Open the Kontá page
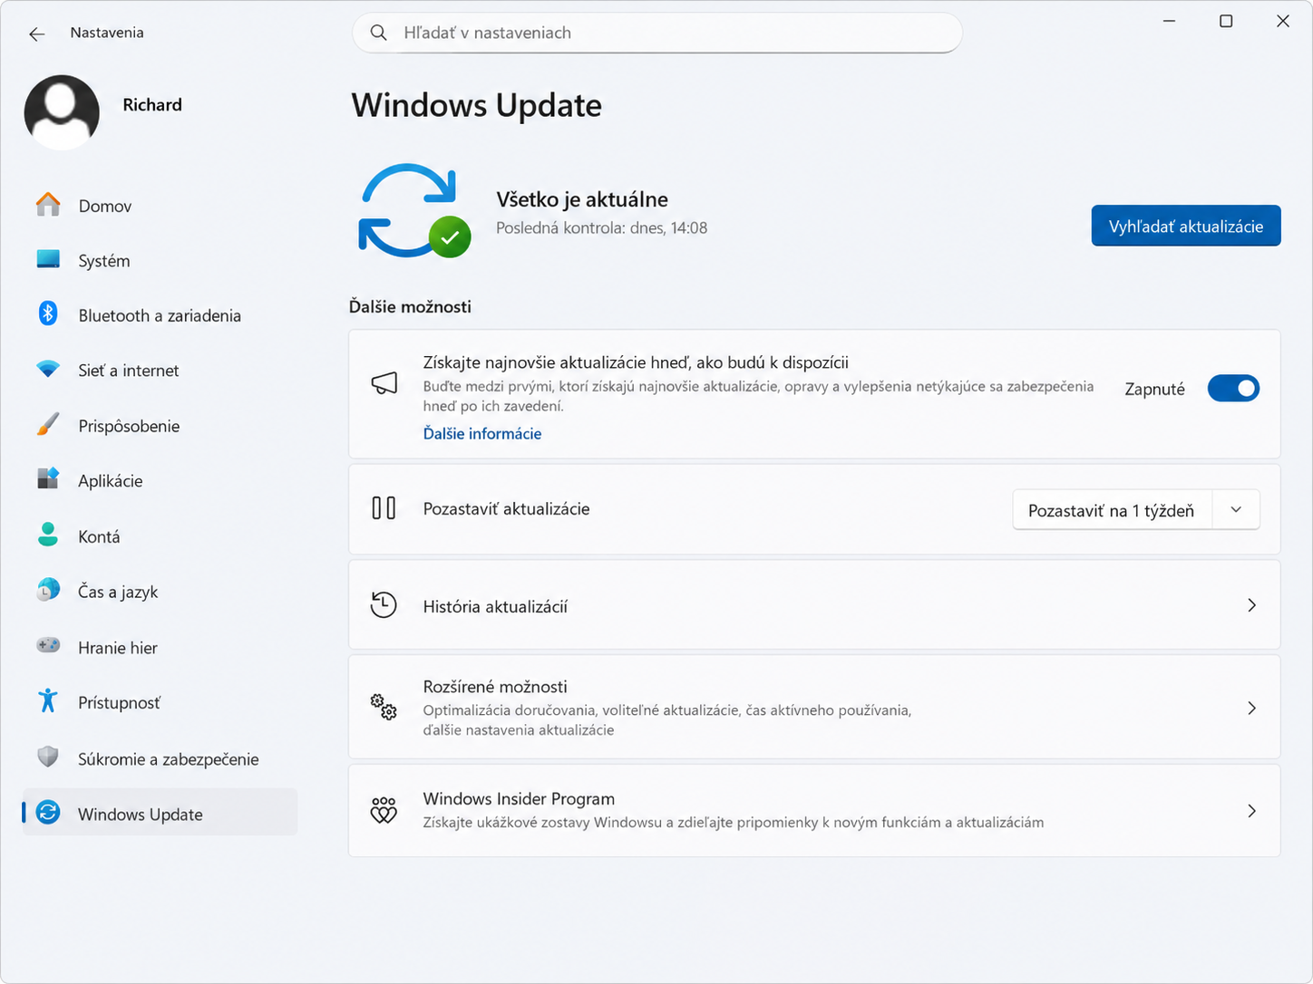Viewport: 1313px width, 984px height. click(x=160, y=536)
